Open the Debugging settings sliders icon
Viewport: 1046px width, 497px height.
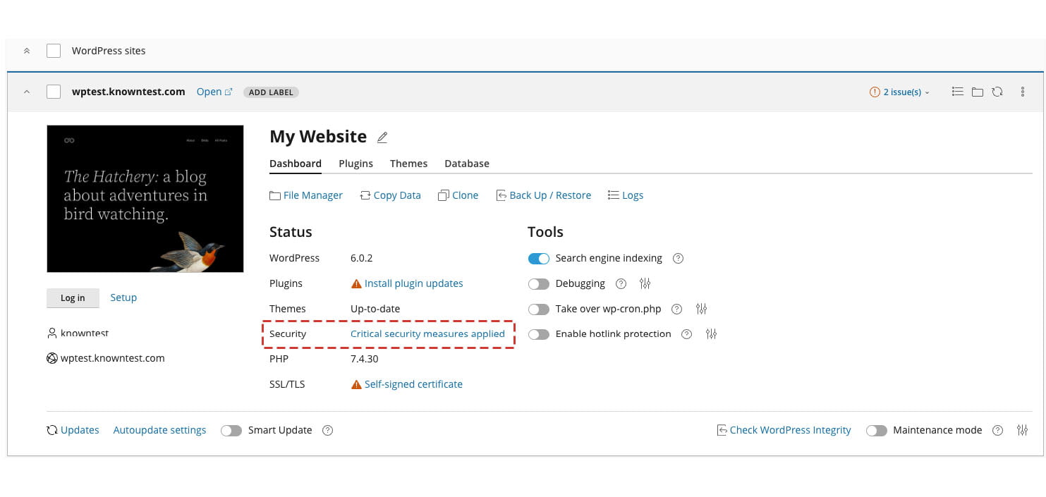click(645, 283)
